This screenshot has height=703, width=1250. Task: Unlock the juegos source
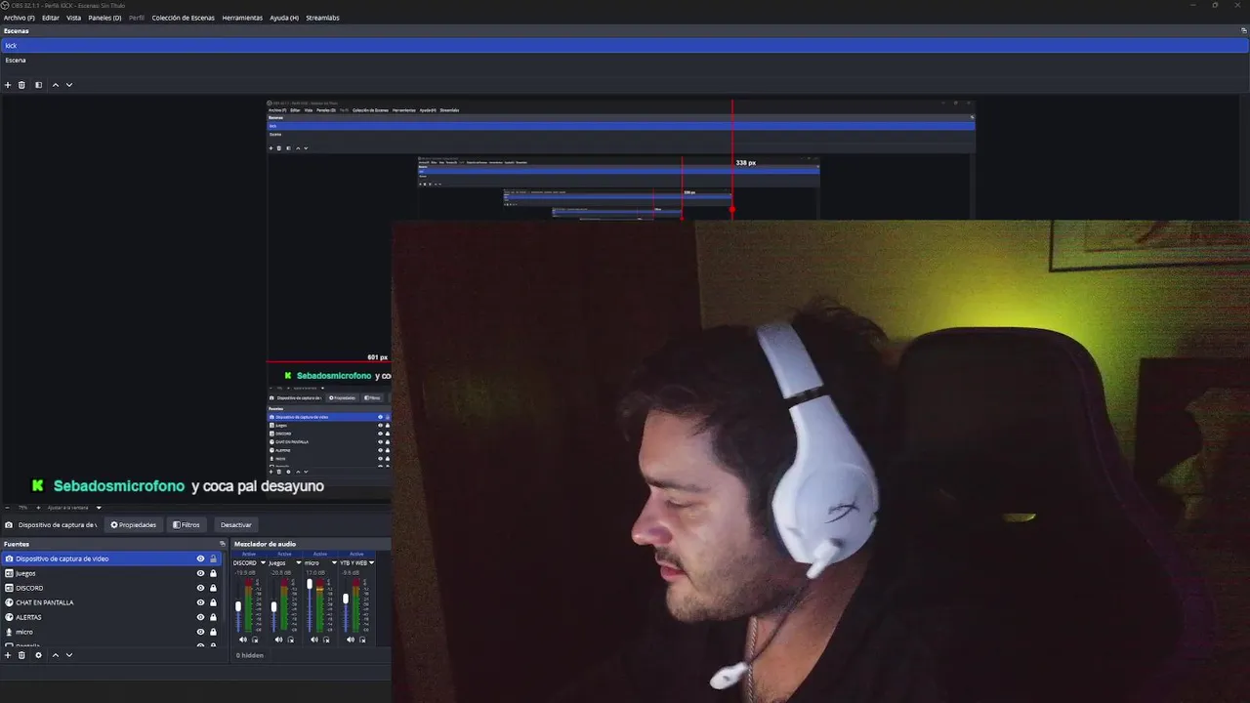coord(213,573)
